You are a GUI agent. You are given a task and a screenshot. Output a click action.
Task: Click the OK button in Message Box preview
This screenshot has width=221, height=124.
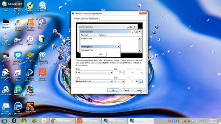coord(100,54)
